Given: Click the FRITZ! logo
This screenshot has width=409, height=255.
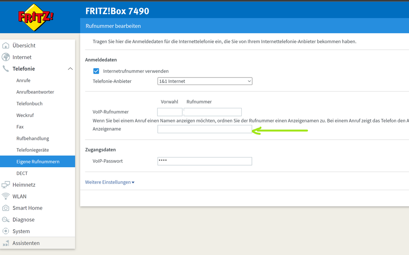Looking at the screenshot, I should pos(36,17).
